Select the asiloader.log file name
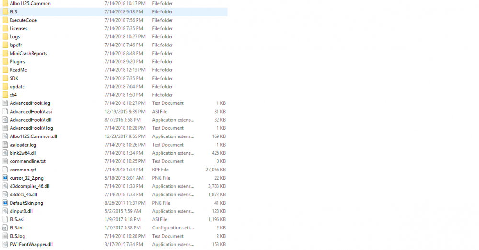 23,145
